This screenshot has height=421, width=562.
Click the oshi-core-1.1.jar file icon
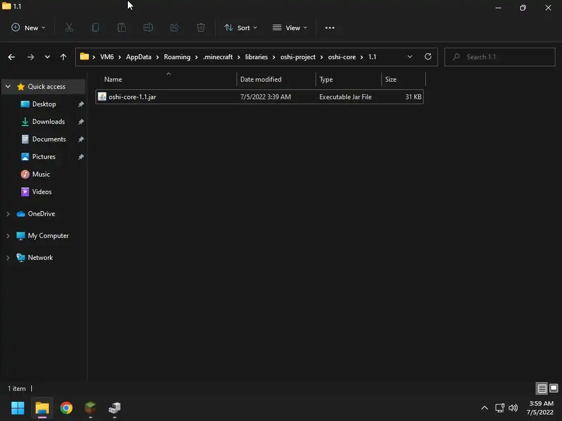[x=102, y=96]
